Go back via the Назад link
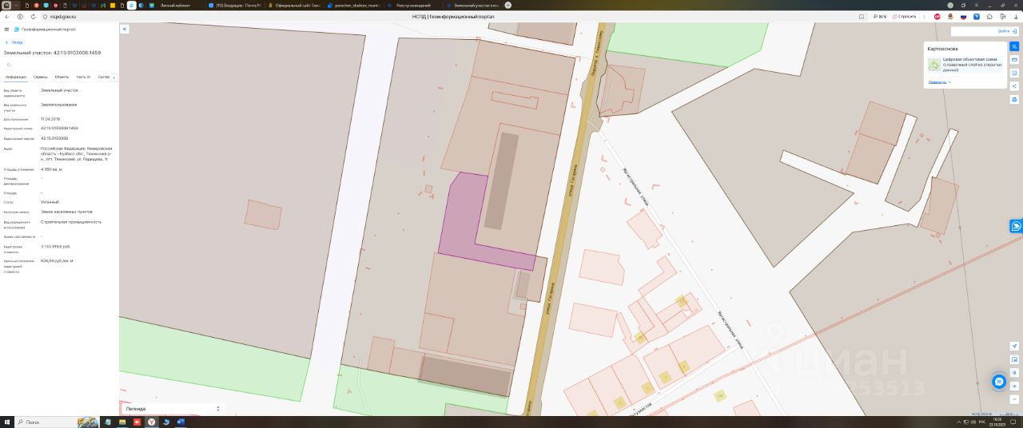Viewport: 1023px width, 428px height. coord(14,42)
